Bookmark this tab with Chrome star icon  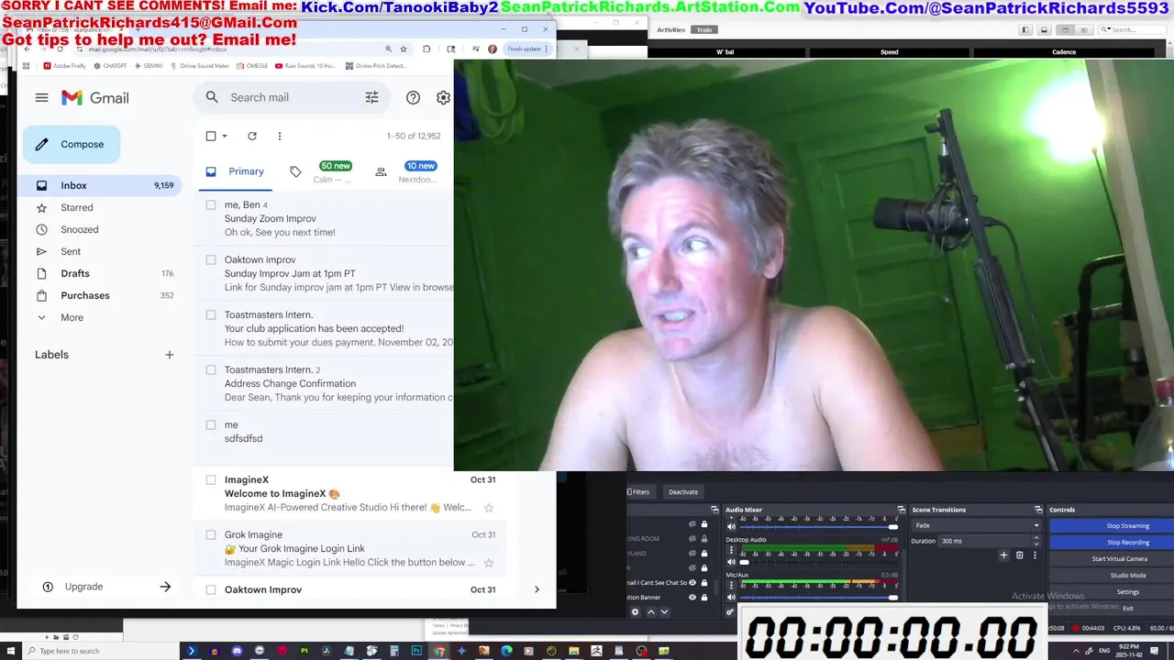coord(404,49)
